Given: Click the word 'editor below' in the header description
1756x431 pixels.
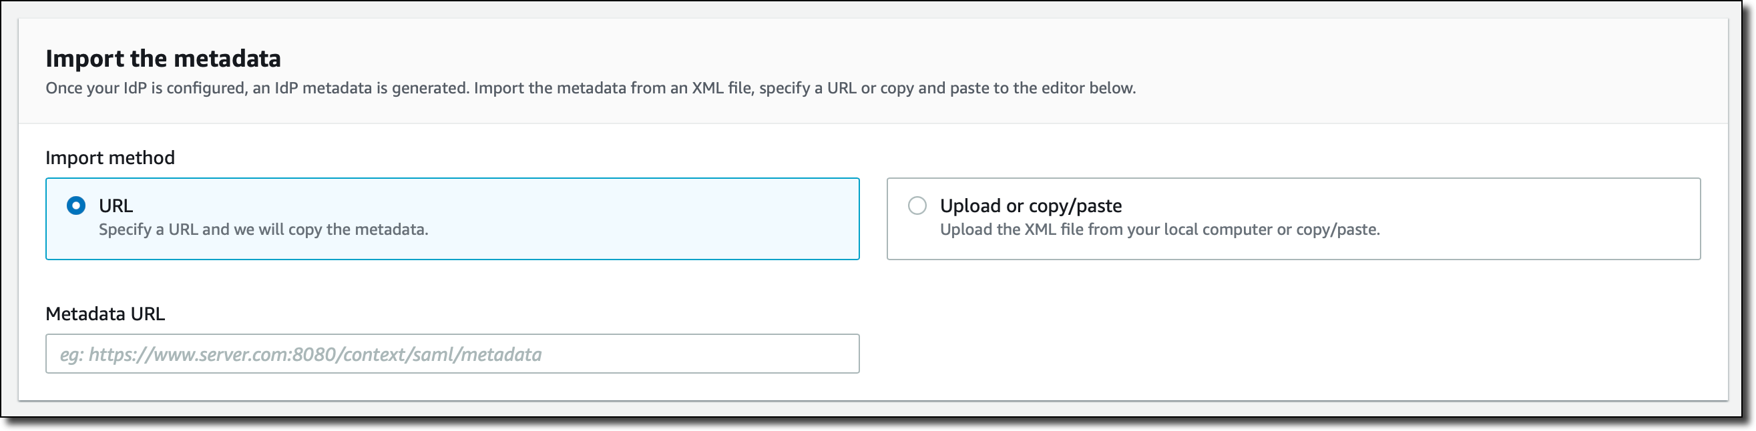Looking at the screenshot, I should point(1088,89).
